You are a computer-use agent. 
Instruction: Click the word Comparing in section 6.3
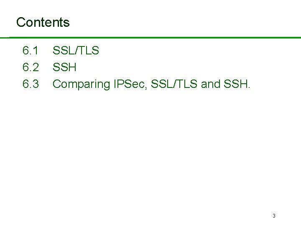(x=82, y=84)
